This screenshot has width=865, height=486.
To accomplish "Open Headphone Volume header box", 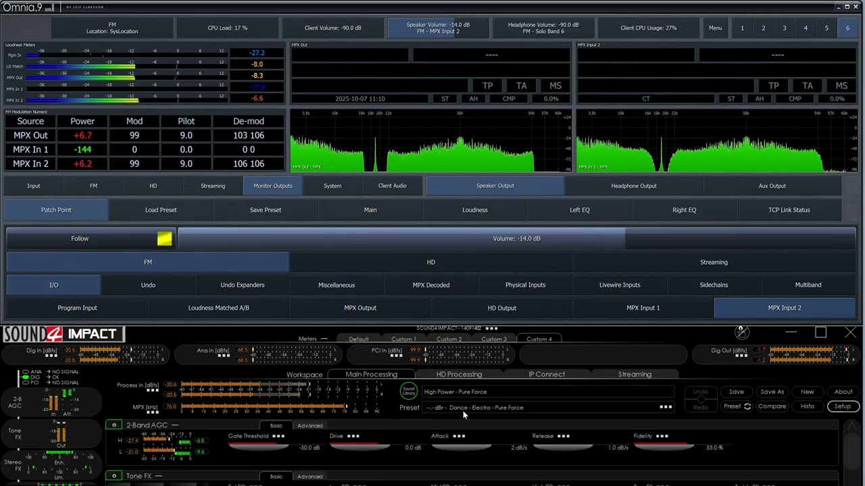I will tap(543, 28).
